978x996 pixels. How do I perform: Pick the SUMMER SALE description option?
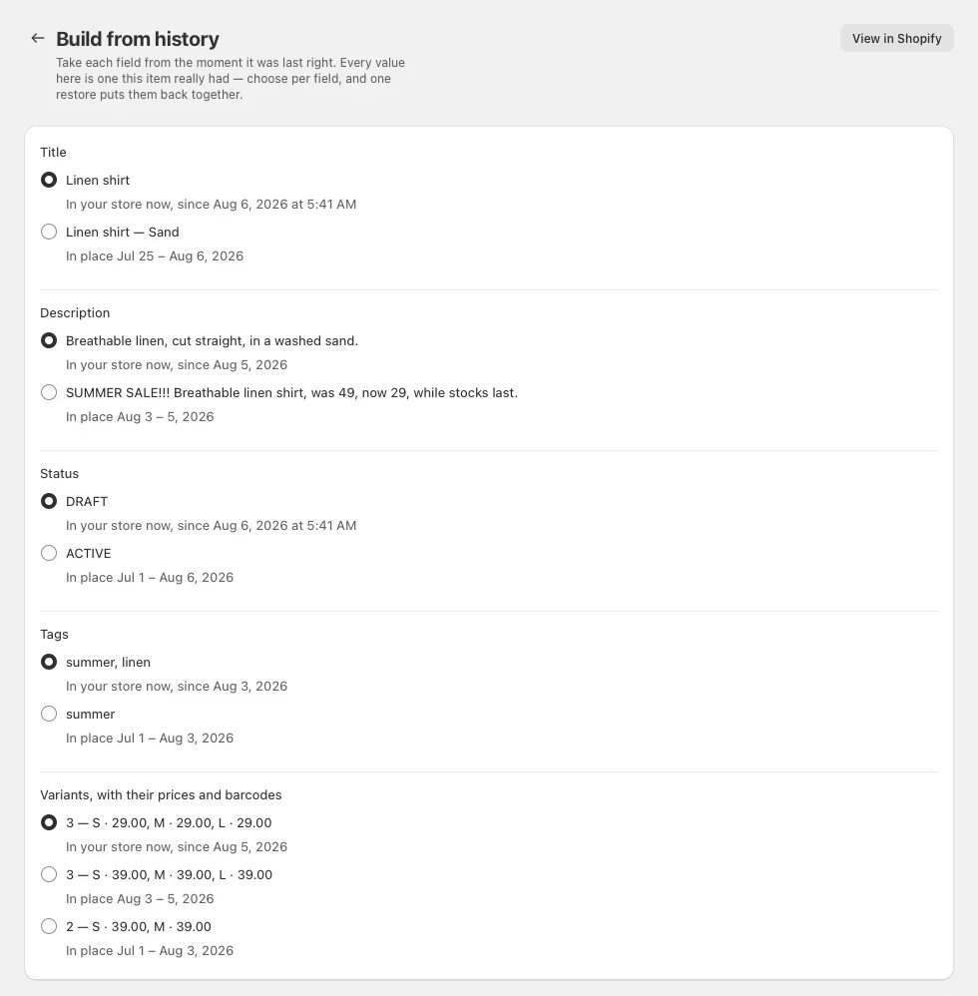(x=49, y=392)
